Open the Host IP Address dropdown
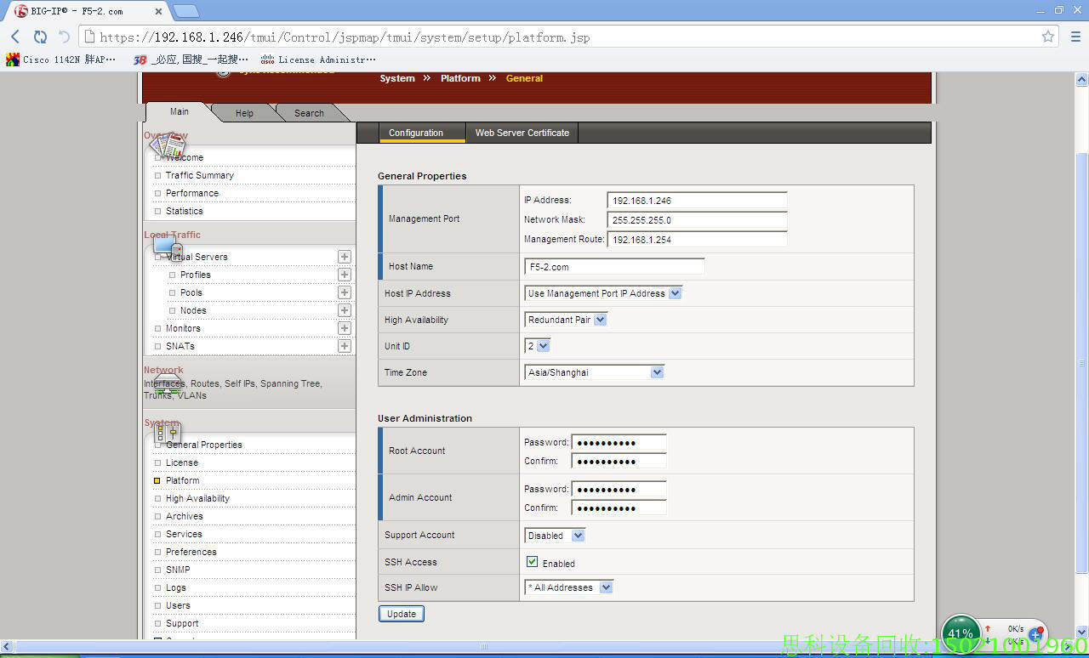 (x=603, y=293)
